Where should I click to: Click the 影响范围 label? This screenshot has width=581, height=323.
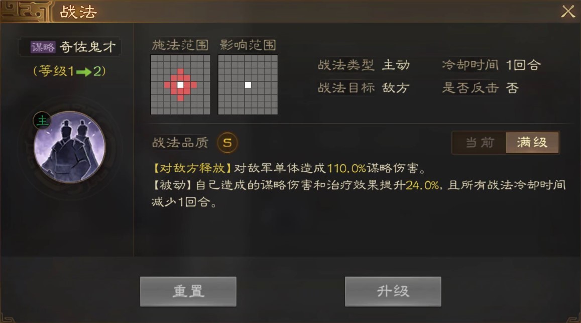(248, 45)
